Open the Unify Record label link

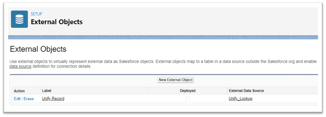tap(53, 99)
